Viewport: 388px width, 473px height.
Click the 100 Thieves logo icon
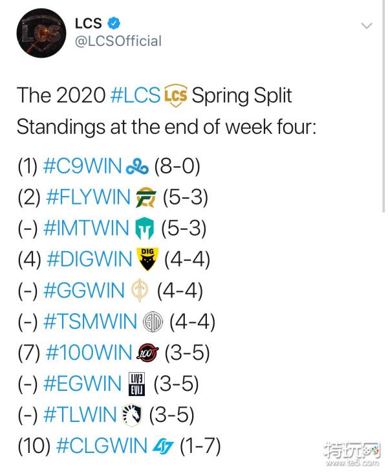click(149, 353)
